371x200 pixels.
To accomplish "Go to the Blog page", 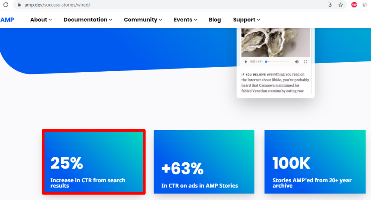I will [214, 20].
